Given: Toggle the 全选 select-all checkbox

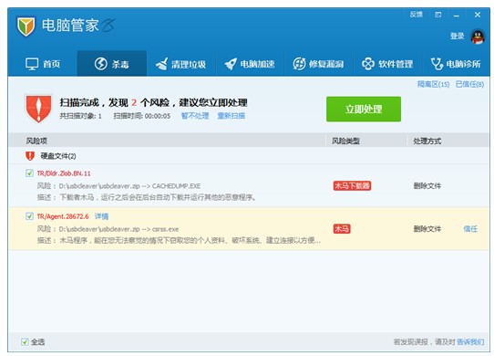Looking at the screenshot, I should [25, 341].
